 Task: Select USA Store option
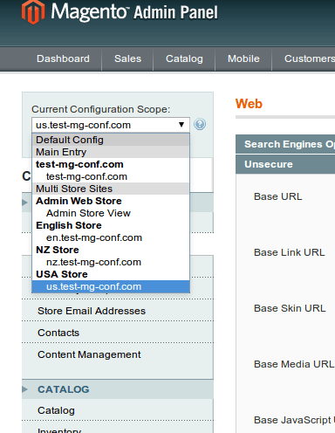click(x=111, y=274)
